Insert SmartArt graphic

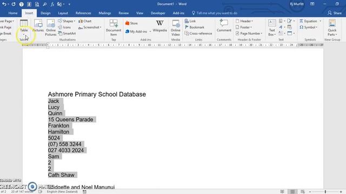pos(67,33)
